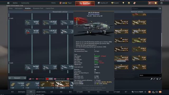Select the Yak-9UK aircraft
Screen dimensions: 169x95
pos(32,22)
